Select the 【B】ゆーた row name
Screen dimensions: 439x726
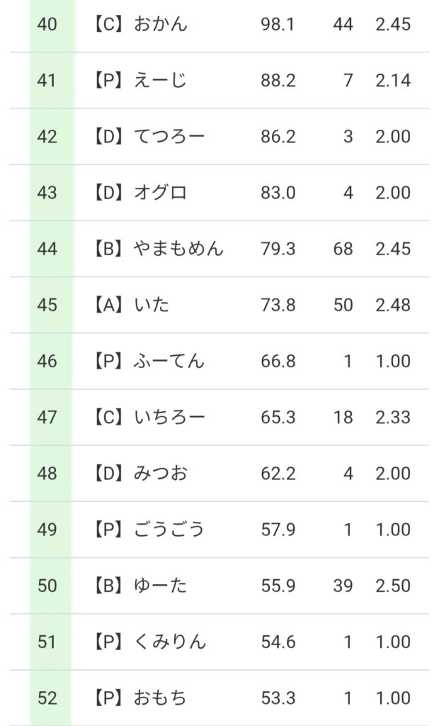(x=139, y=586)
